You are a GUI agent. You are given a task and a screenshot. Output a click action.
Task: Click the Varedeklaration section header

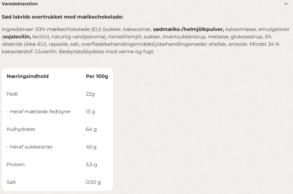click(x=20, y=4)
